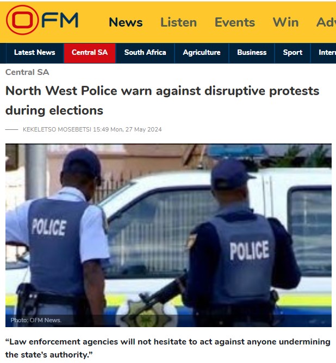Open the Win menu item
336x363 pixels.
tap(286, 22)
